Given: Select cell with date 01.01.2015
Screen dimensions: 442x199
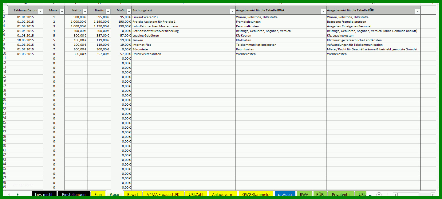Looking at the screenshot, I should pyautogui.click(x=26, y=17).
